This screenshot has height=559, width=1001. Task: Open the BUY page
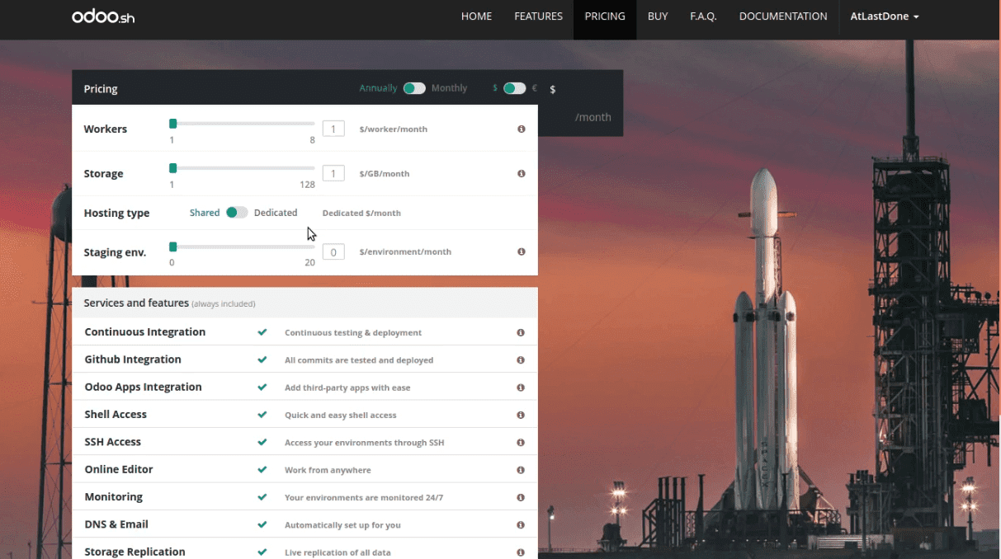click(x=658, y=16)
